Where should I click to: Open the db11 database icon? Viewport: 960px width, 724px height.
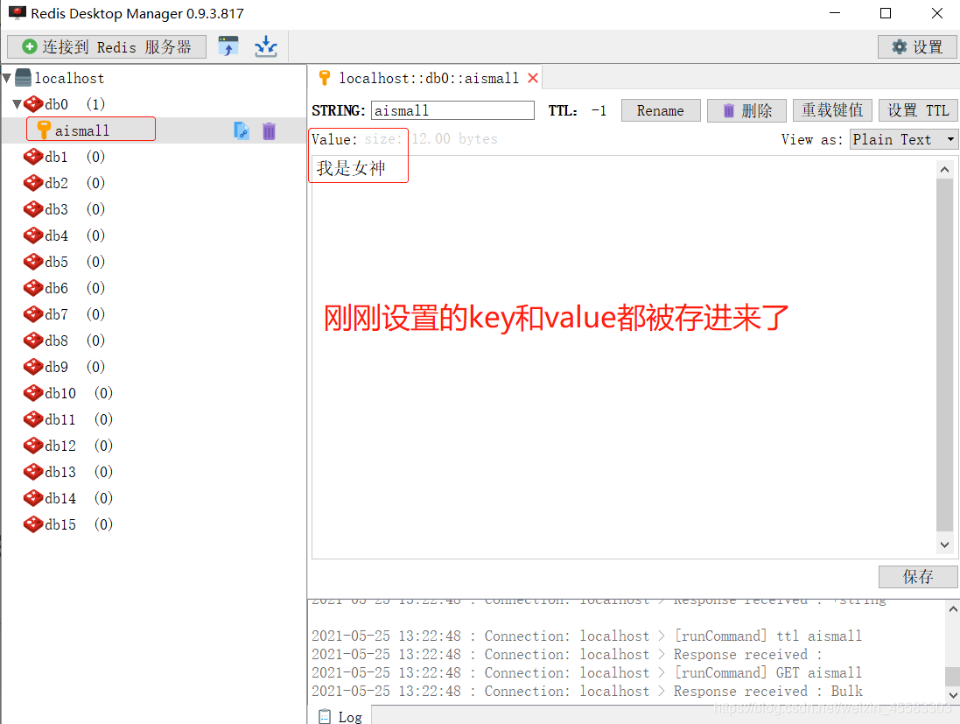pos(33,419)
